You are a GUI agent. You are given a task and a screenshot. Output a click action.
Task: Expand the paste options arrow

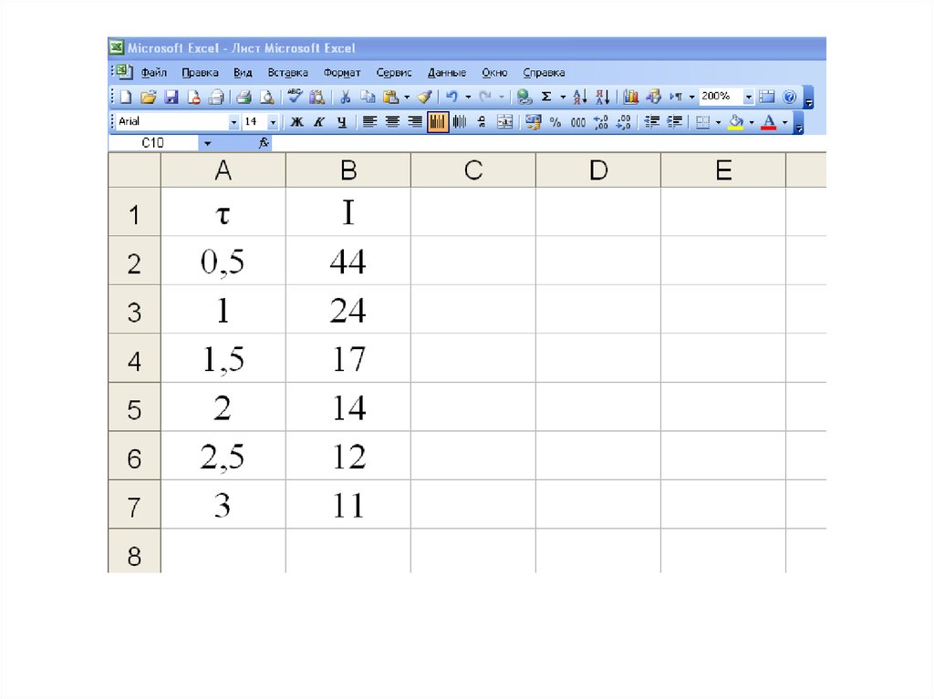pyautogui.click(x=407, y=97)
